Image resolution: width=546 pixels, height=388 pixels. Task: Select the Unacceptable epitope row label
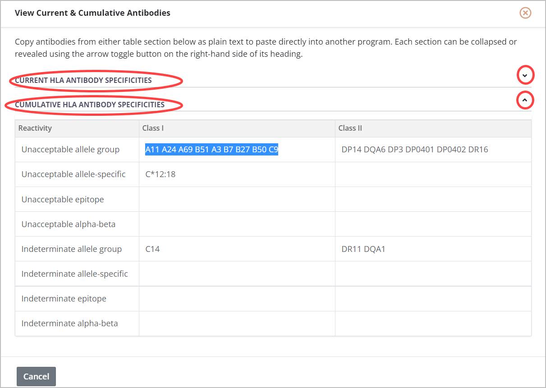click(x=63, y=199)
